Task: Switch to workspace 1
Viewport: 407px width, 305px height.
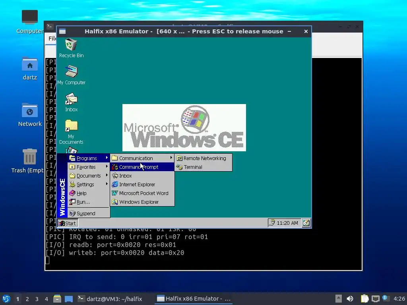Action: [17, 299]
